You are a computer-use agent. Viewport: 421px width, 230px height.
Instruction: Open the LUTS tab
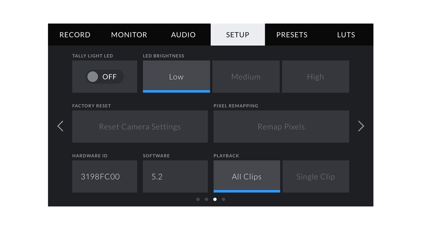346,35
